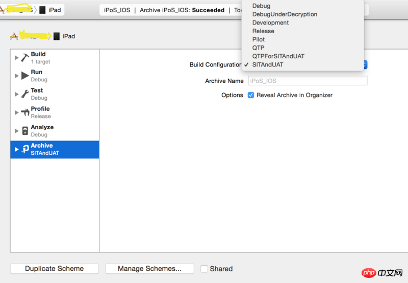This screenshot has height=283, width=408.
Task: Select the Archive SITAndUAT row
Action: [x=55, y=149]
